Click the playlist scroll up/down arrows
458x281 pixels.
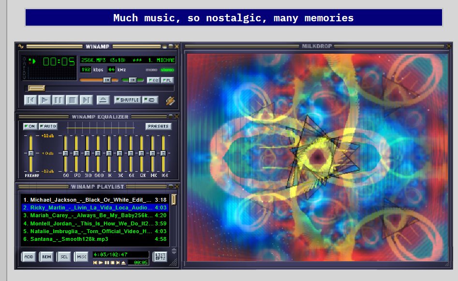point(174,251)
